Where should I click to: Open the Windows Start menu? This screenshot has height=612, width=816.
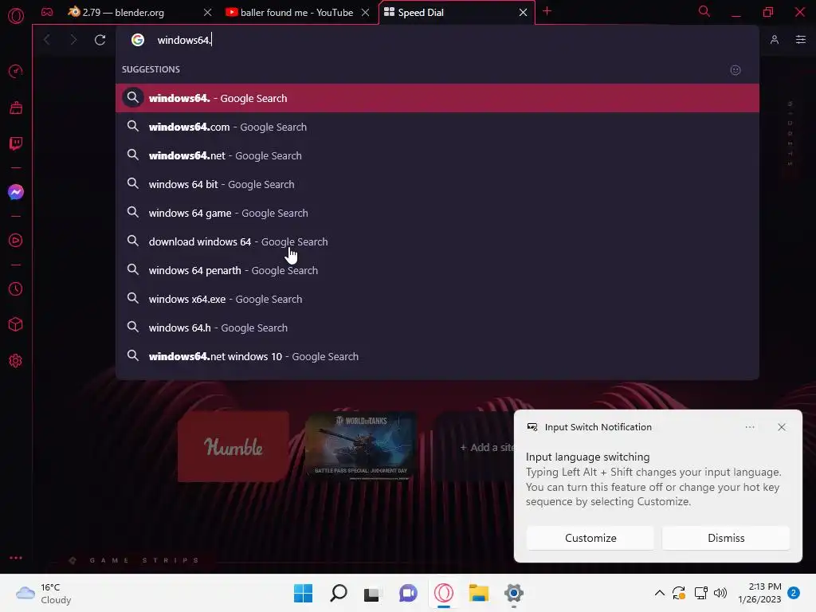point(304,593)
